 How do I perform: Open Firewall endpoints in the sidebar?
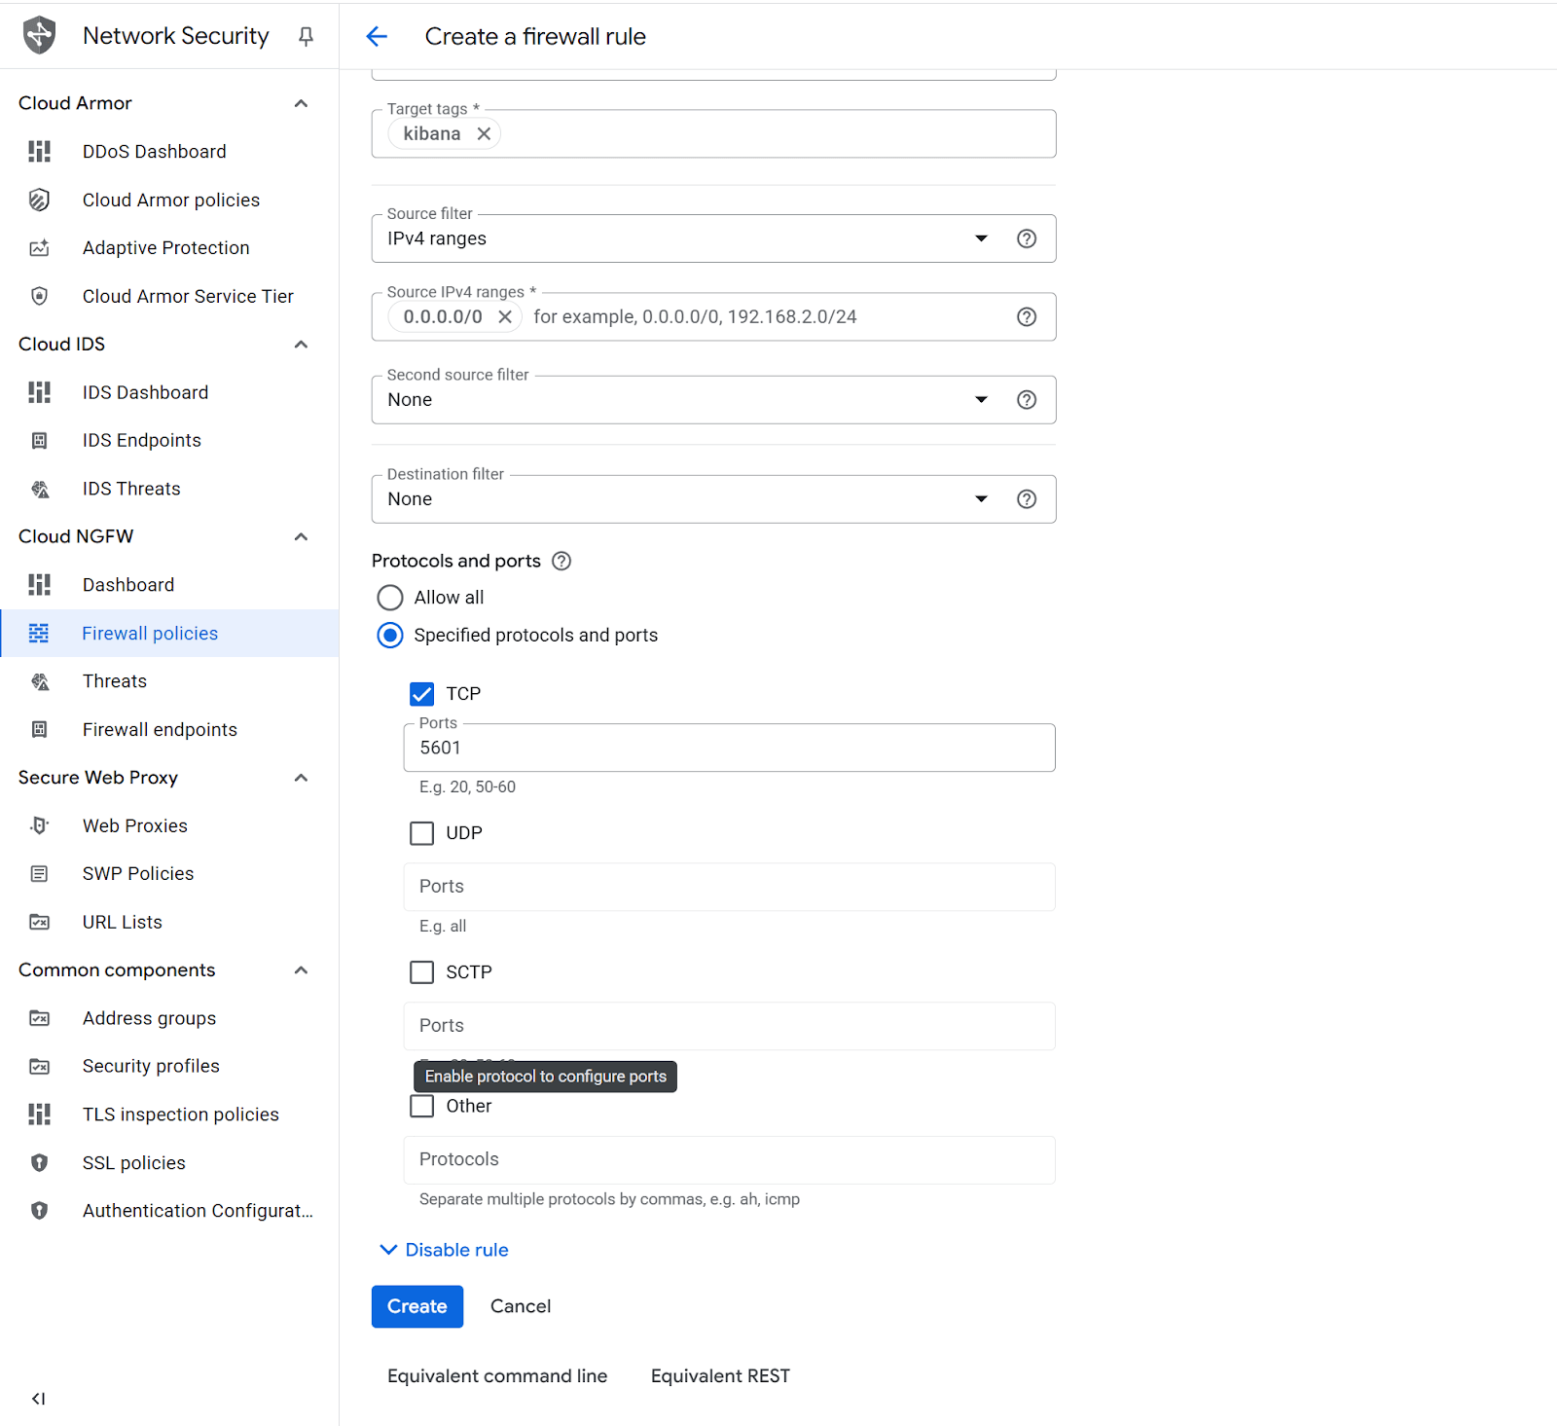(x=160, y=730)
